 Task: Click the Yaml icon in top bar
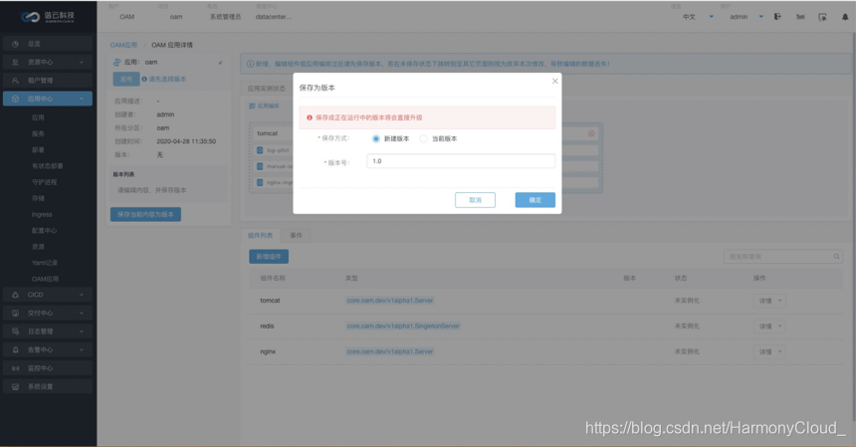click(800, 17)
